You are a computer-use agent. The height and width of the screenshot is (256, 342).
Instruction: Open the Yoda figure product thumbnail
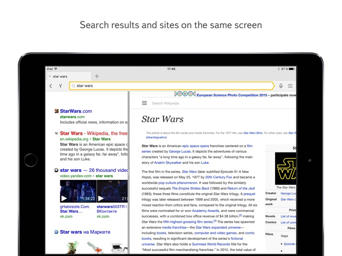[x=73, y=247]
